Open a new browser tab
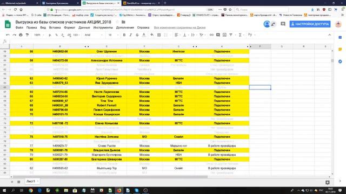 [165, 3]
